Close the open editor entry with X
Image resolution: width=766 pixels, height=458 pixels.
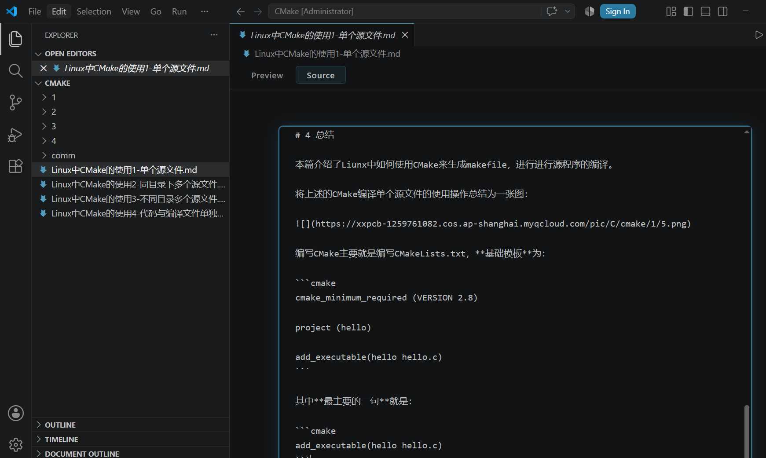[43, 68]
